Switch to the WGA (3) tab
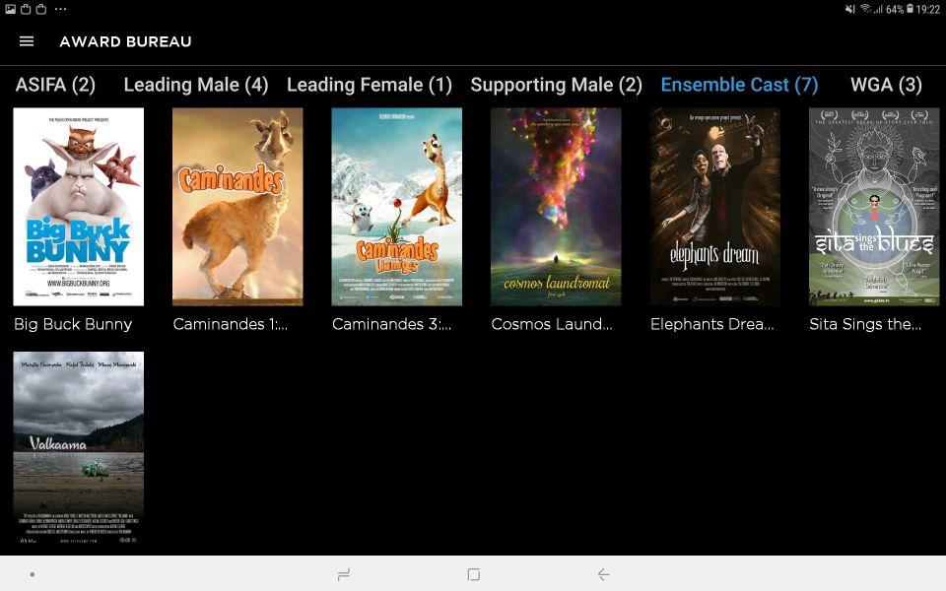Viewport: 946px width, 591px height. (x=886, y=85)
